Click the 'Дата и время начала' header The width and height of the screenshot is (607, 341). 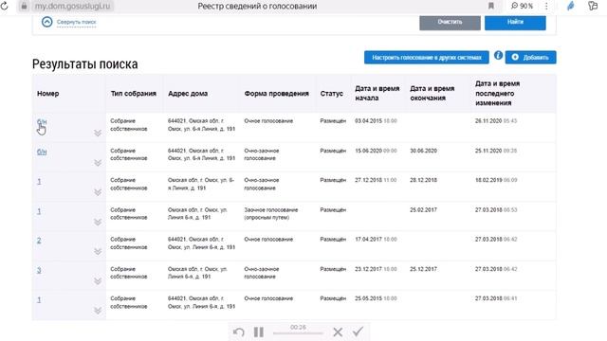(377, 93)
